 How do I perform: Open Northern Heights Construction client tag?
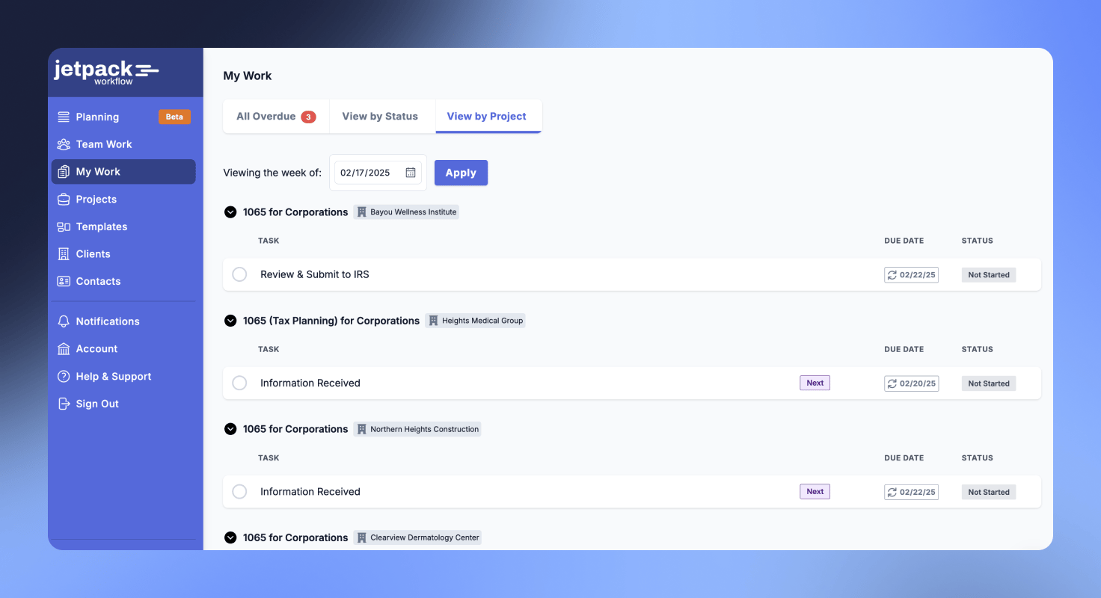pyautogui.click(x=417, y=429)
